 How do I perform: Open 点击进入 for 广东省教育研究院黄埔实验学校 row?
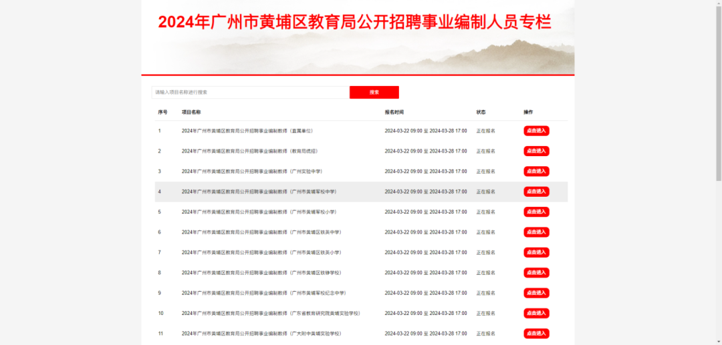click(536, 313)
